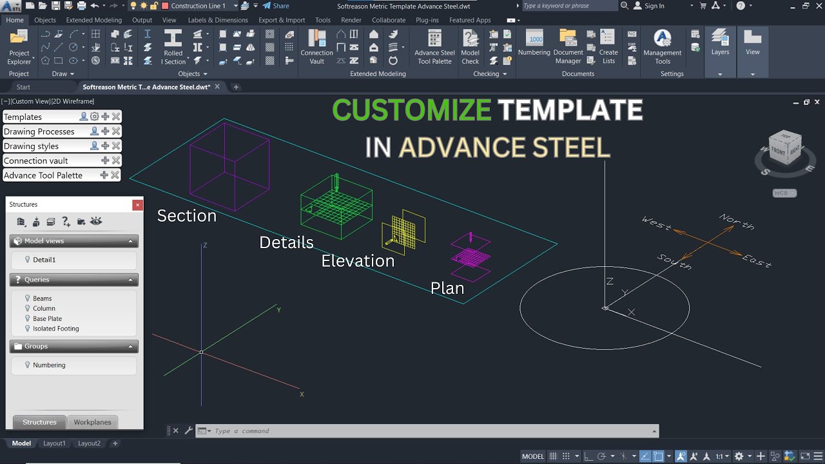825x464 pixels.
Task: Click the Customize wrench icon in command line
Action: 189,430
